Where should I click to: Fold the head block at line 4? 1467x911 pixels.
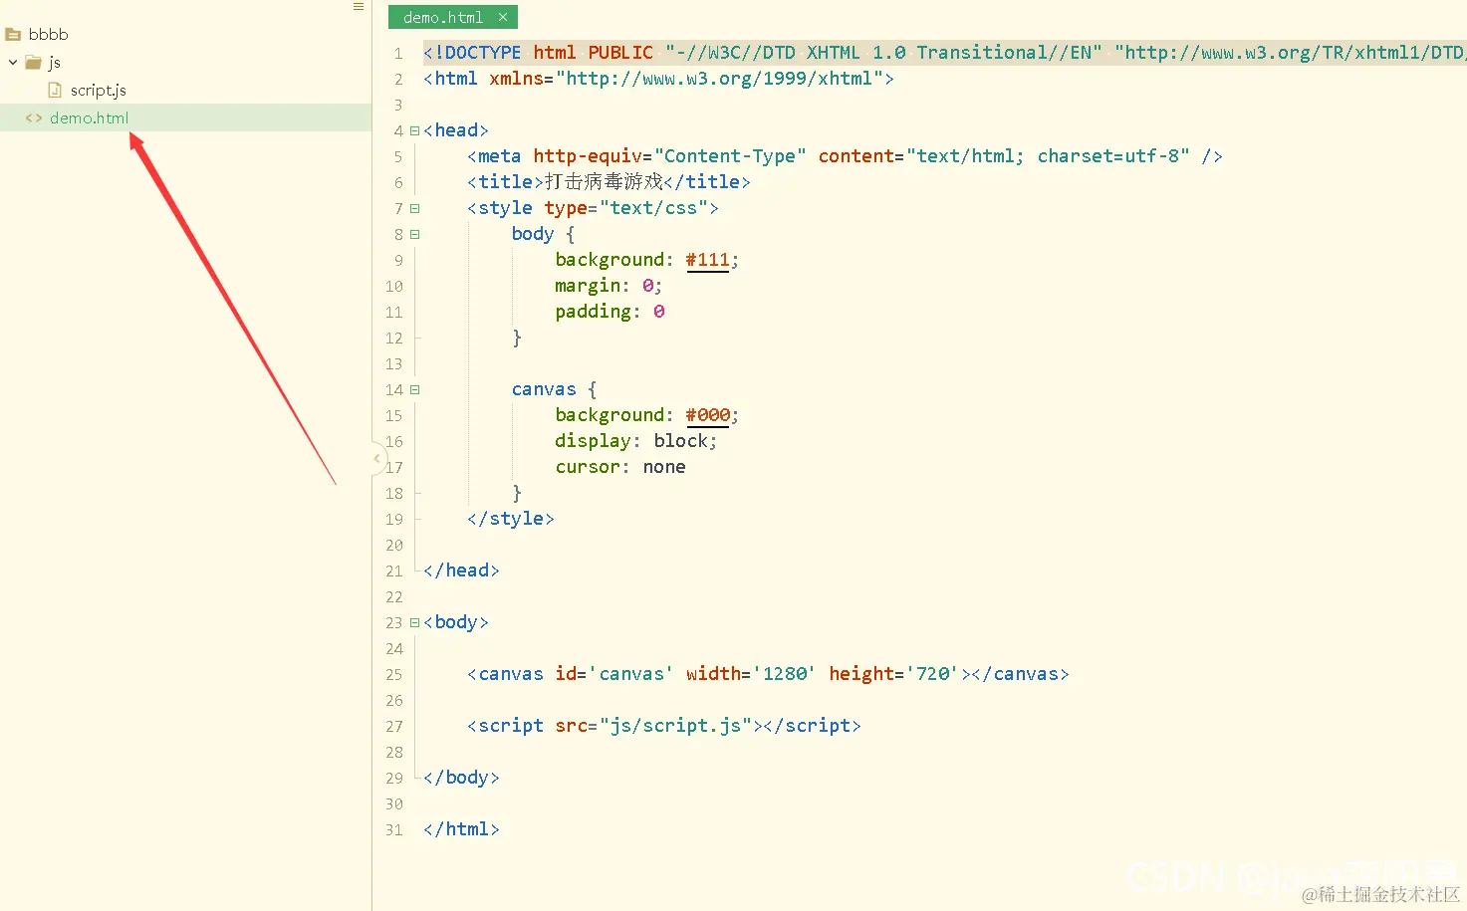[414, 130]
